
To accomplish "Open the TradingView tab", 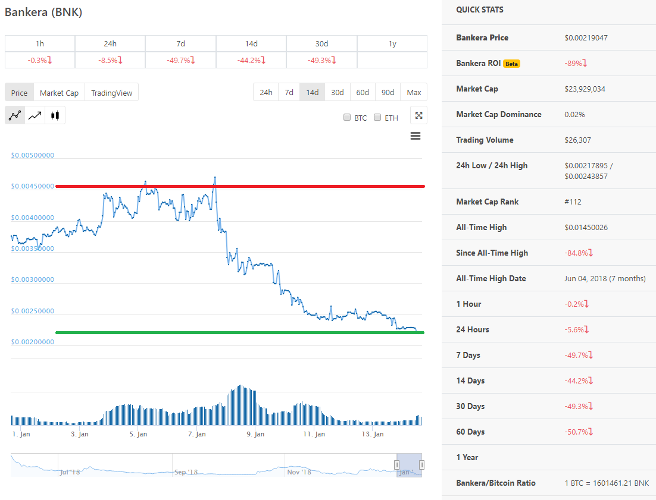I will coord(112,93).
